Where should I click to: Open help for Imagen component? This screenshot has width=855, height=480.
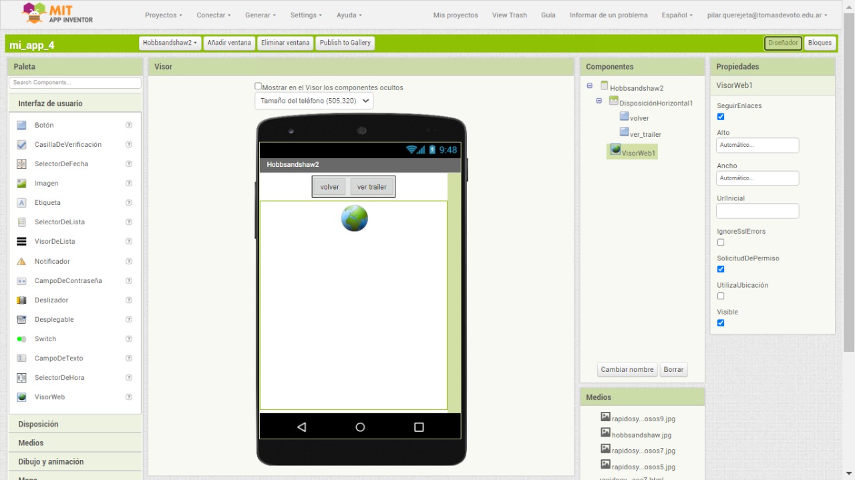click(x=129, y=183)
